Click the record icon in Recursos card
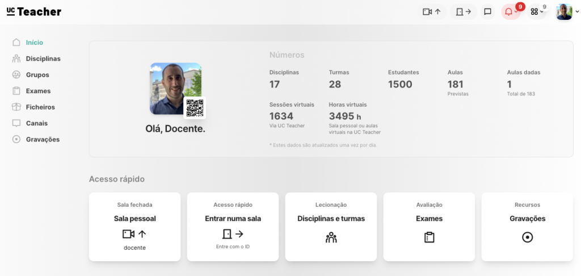The height and width of the screenshot is (276, 581). pyautogui.click(x=527, y=237)
